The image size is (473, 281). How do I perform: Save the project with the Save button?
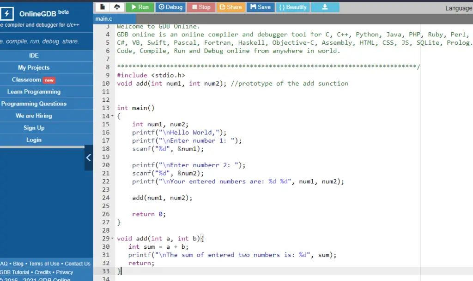click(261, 7)
